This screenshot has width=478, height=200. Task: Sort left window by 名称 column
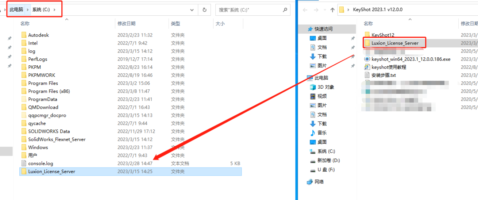click(25, 23)
